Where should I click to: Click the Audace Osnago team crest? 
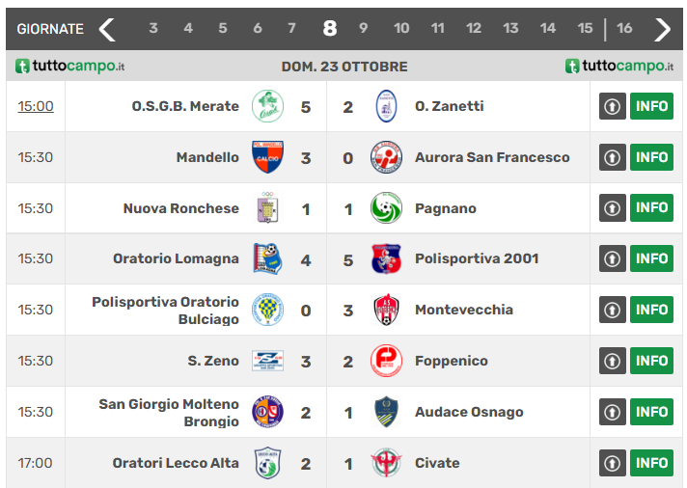[386, 412]
